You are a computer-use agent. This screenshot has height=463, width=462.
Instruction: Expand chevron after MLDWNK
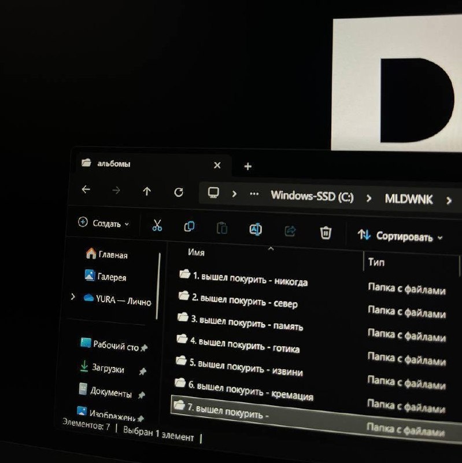pyautogui.click(x=449, y=201)
